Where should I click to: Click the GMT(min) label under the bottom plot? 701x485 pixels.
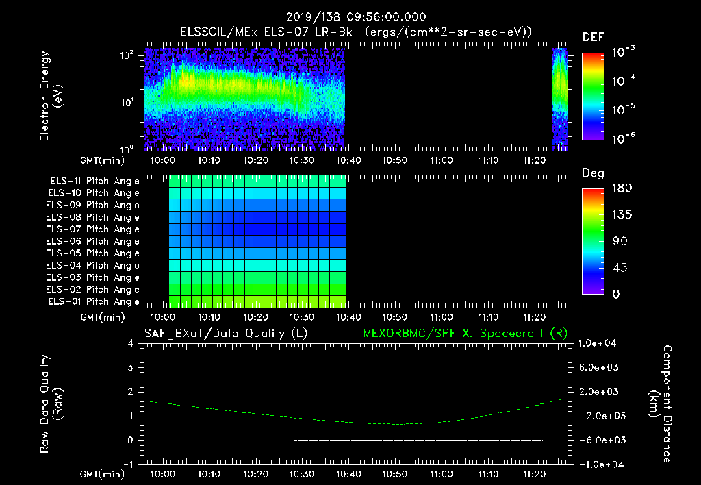[x=103, y=474]
